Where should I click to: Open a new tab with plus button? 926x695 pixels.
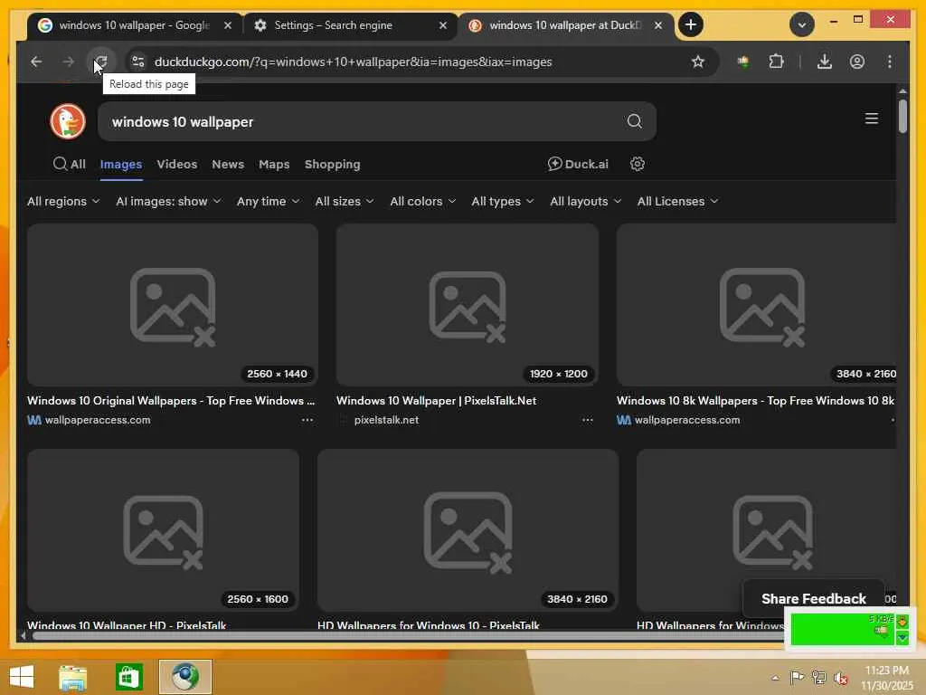point(690,24)
